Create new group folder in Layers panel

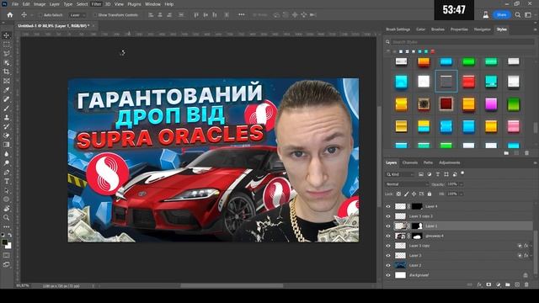tap(508, 284)
